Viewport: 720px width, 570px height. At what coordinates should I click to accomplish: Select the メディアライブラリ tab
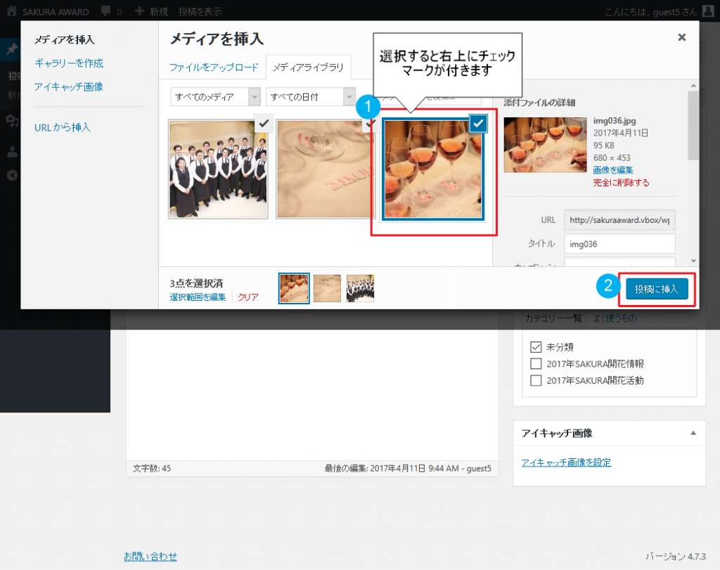(308, 67)
